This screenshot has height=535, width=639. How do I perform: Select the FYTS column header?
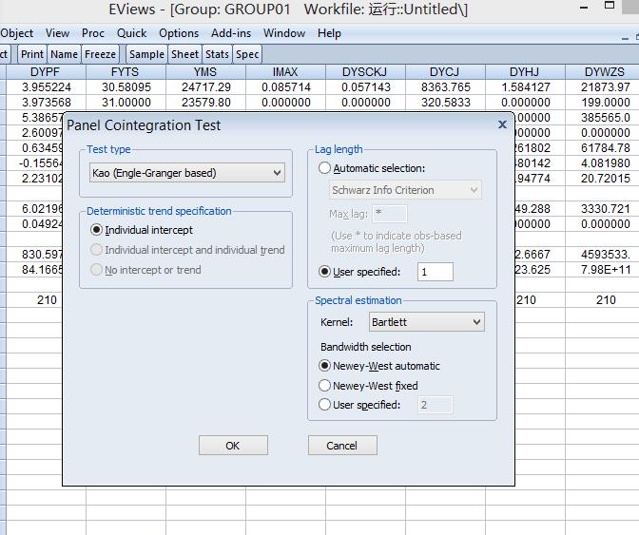click(126, 72)
